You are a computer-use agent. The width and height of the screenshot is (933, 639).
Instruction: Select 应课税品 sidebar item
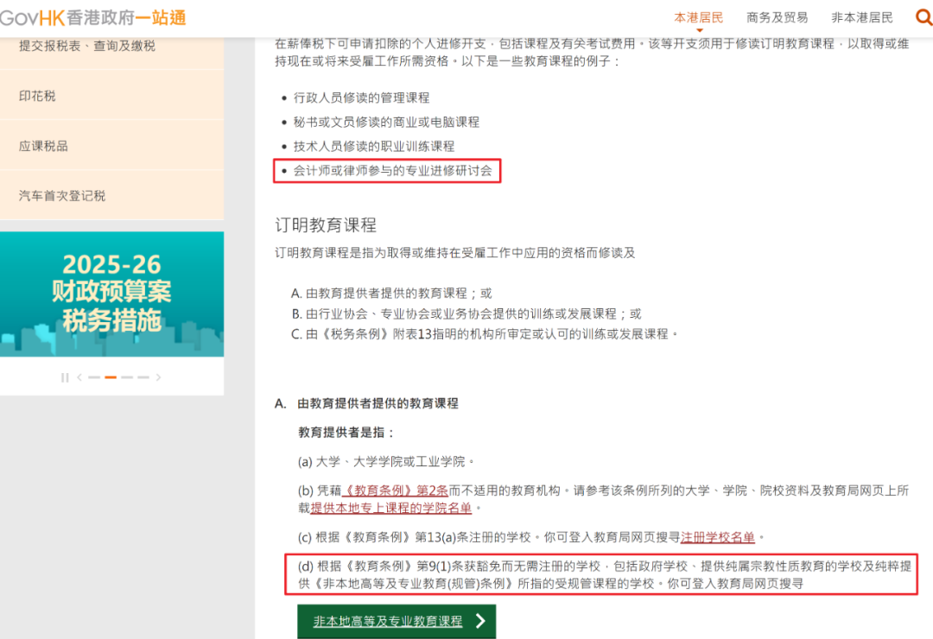click(43, 146)
